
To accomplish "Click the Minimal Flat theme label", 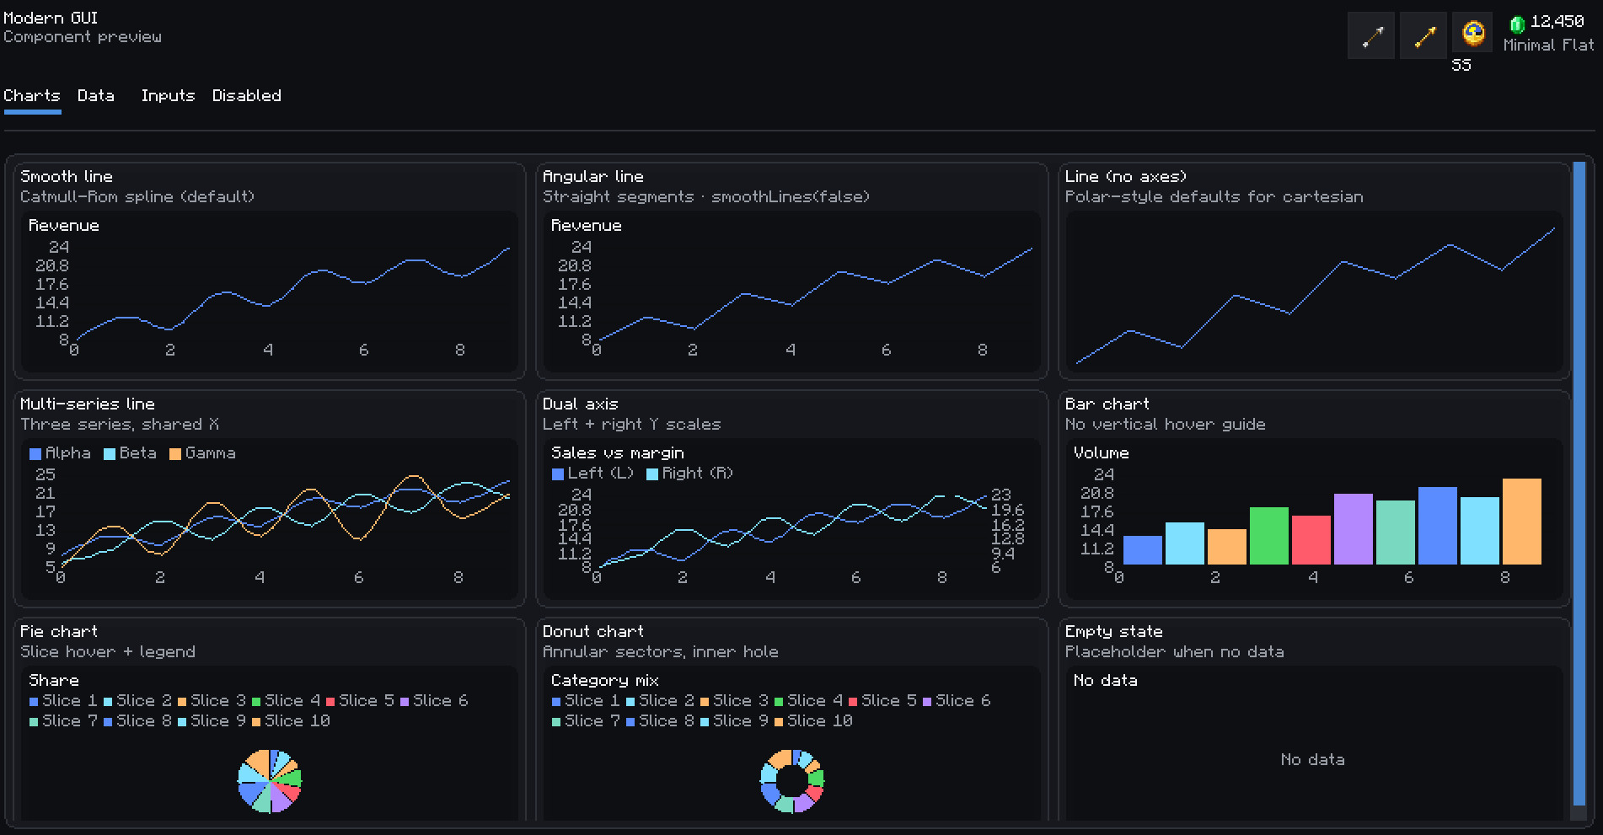I will pyautogui.click(x=1548, y=45).
